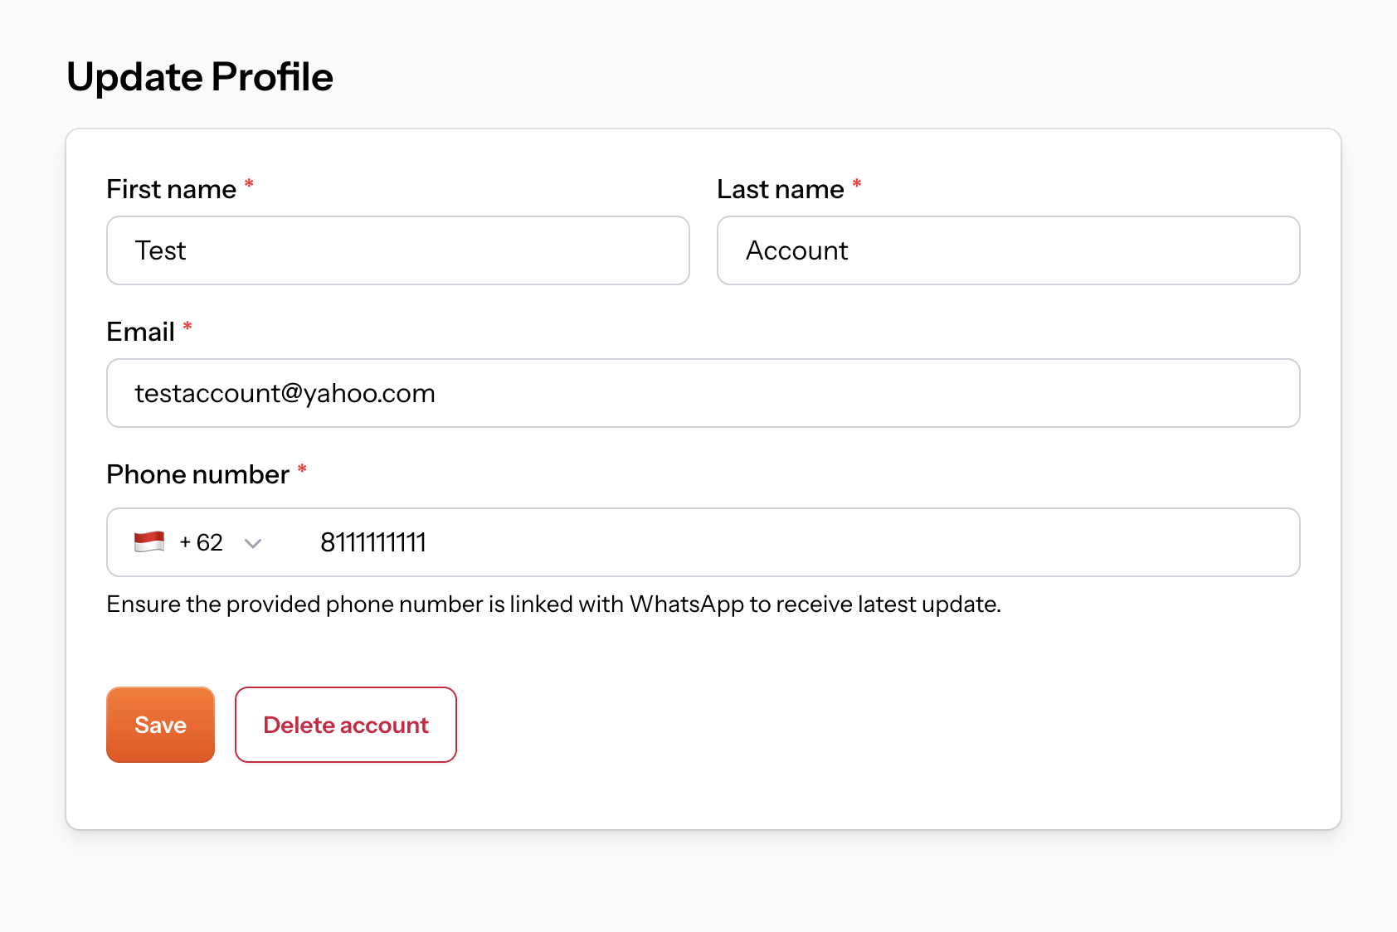Open the country code chevron dropdown

(253, 543)
